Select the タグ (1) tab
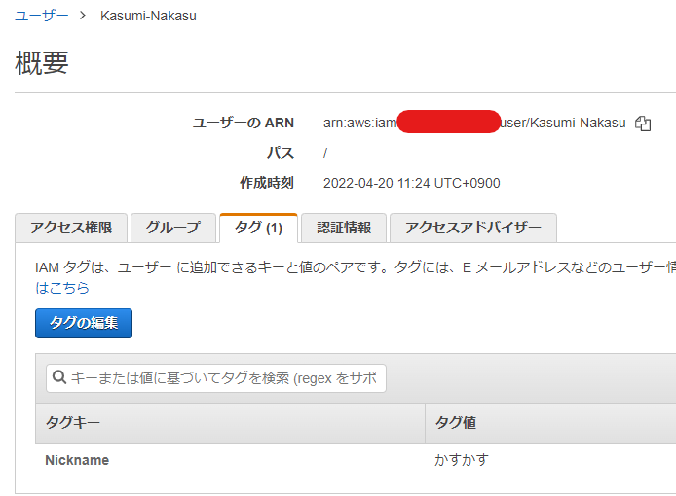The width and height of the screenshot is (676, 496). point(258,228)
